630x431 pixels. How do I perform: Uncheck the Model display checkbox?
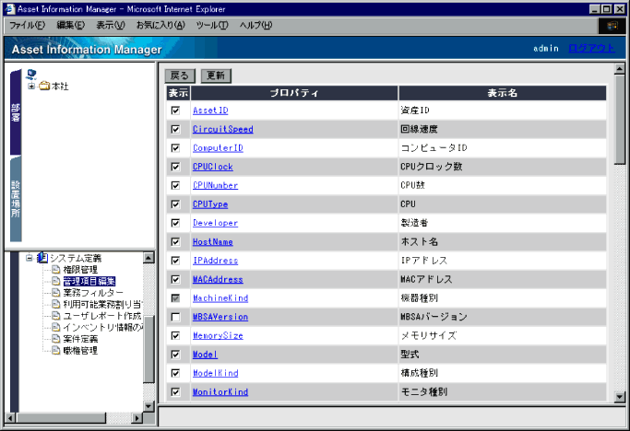[175, 355]
